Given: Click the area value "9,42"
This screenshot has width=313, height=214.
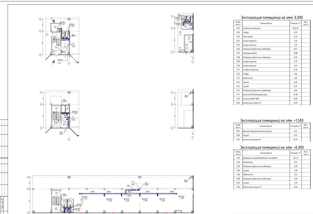Looking at the screenshot, I should coord(296,131).
